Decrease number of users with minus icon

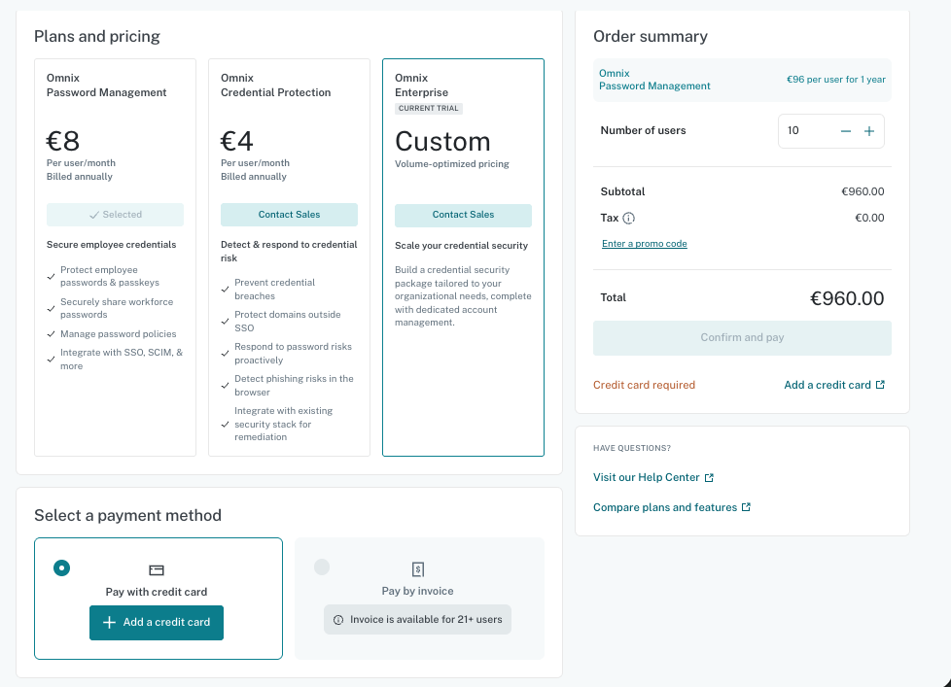point(845,131)
